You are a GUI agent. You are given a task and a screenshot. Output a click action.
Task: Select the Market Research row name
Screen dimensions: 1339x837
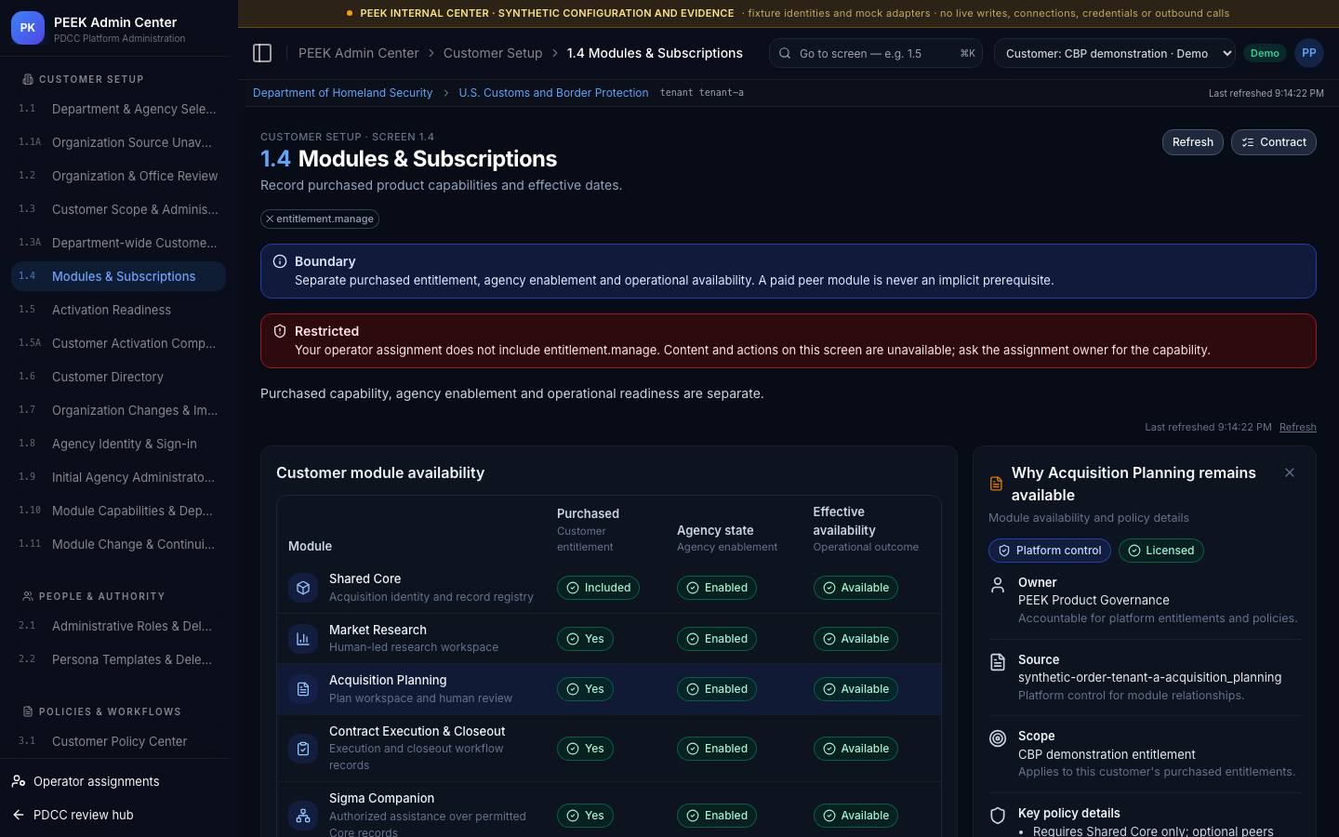coord(378,630)
